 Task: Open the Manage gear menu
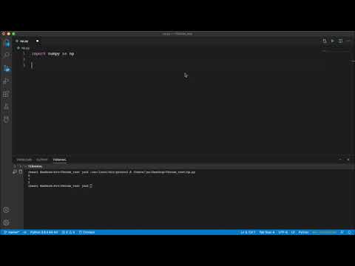click(x=6, y=222)
